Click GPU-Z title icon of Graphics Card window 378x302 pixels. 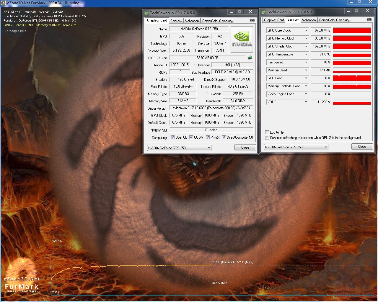(x=146, y=13)
